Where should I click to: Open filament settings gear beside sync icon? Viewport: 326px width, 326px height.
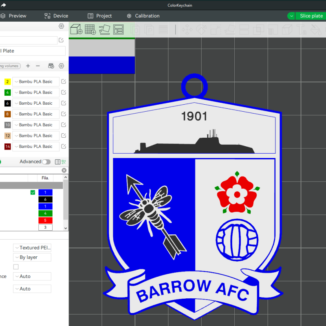[x=61, y=66]
